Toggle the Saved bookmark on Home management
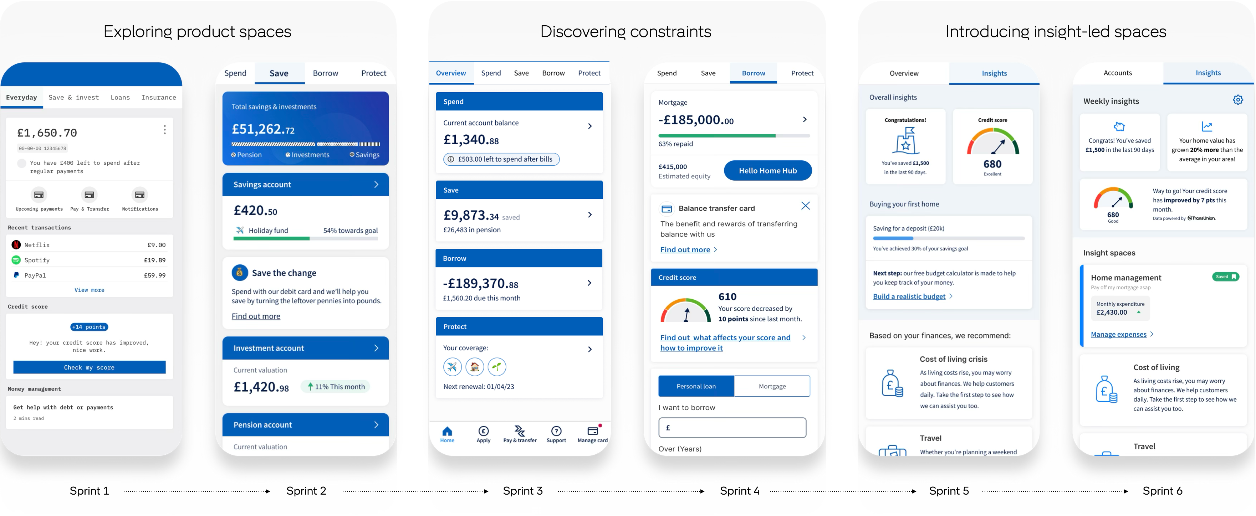The width and height of the screenshot is (1256, 516). [1225, 277]
